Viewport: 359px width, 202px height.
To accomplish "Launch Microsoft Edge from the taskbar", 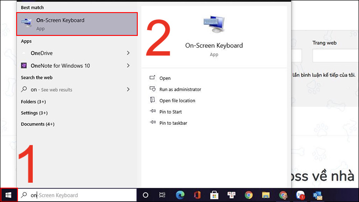I will coord(180,195).
